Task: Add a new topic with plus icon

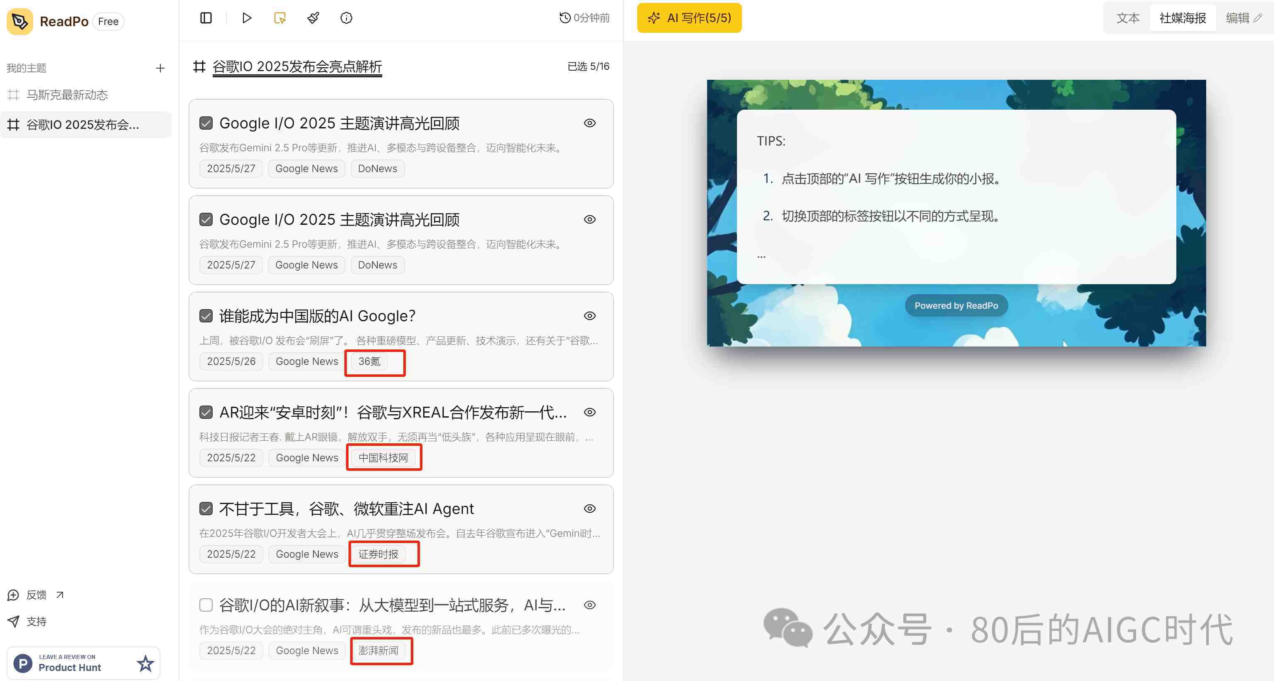Action: coord(160,68)
